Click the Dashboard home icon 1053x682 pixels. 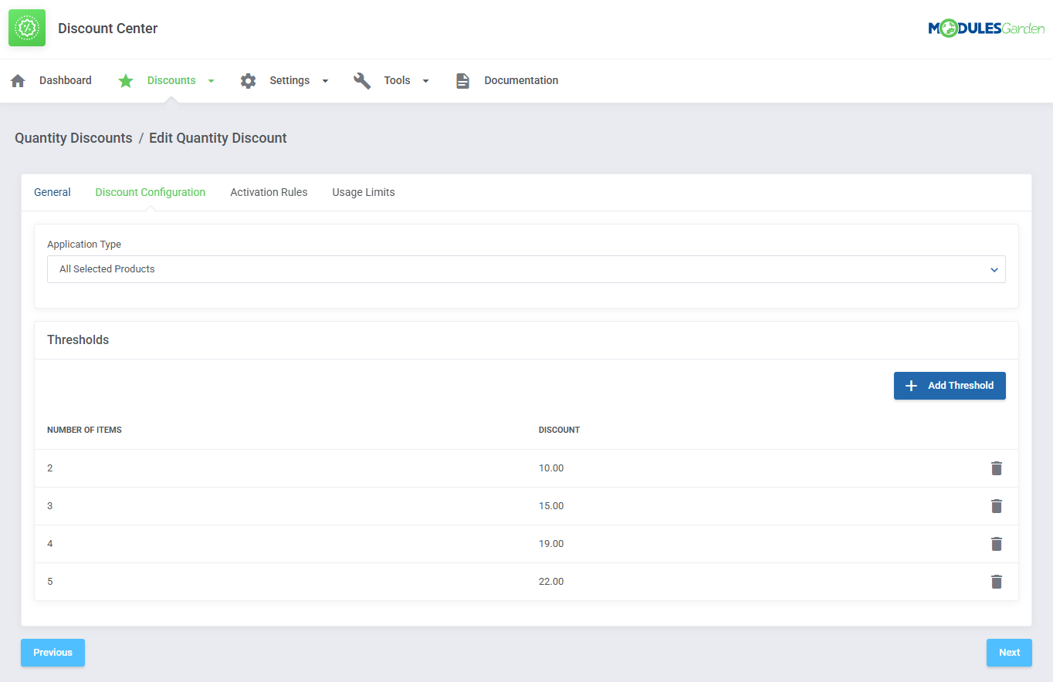click(18, 81)
